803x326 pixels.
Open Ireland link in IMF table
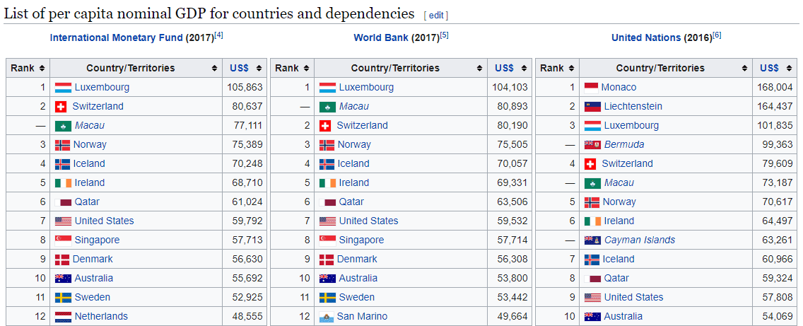point(90,183)
